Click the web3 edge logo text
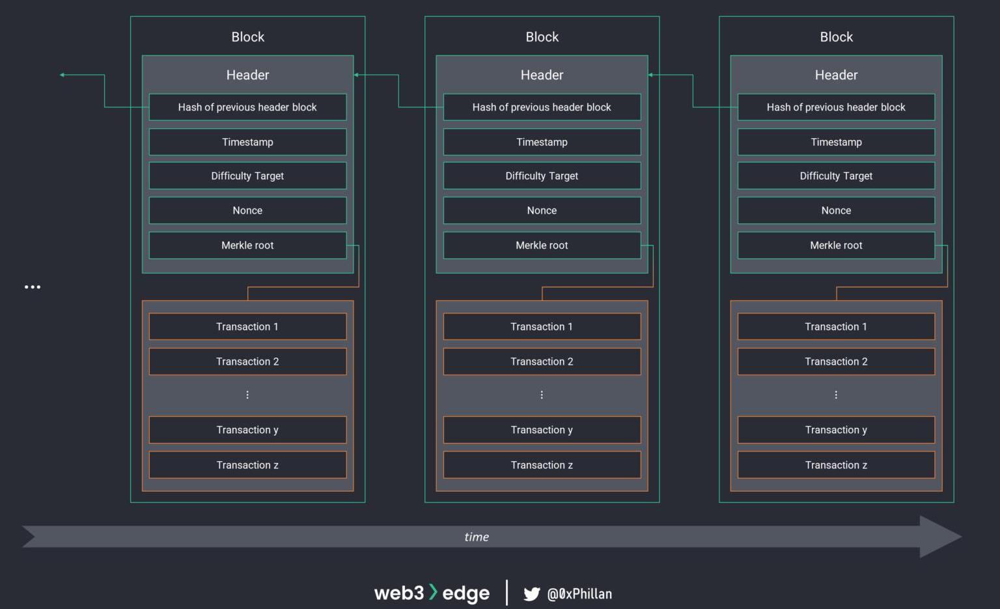This screenshot has width=1000, height=609. 432,593
